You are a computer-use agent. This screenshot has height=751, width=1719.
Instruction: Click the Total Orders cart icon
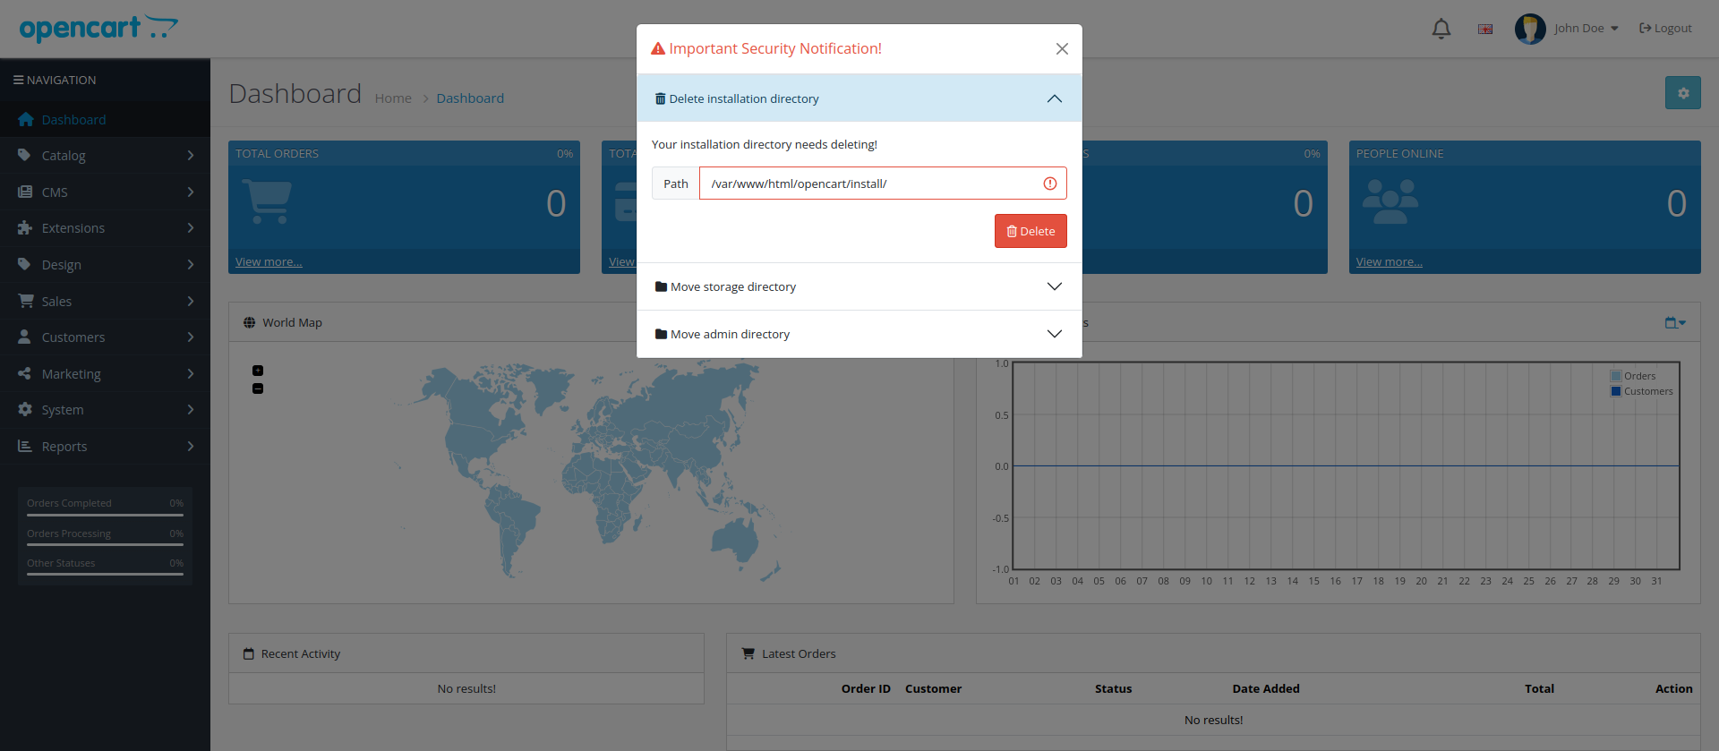pos(268,201)
